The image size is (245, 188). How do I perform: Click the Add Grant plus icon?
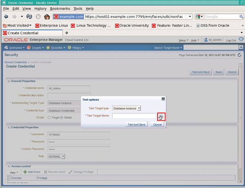click(x=25, y=172)
